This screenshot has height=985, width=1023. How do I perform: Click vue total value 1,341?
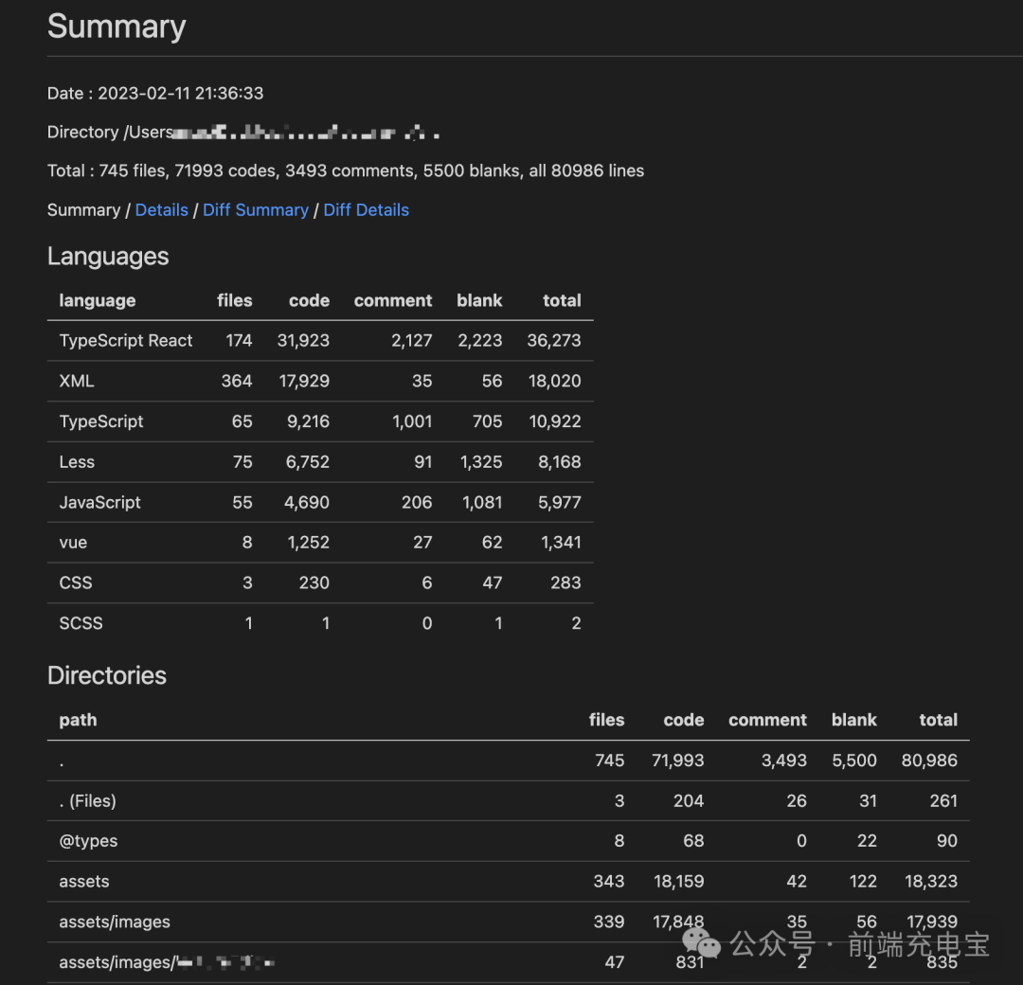[561, 543]
